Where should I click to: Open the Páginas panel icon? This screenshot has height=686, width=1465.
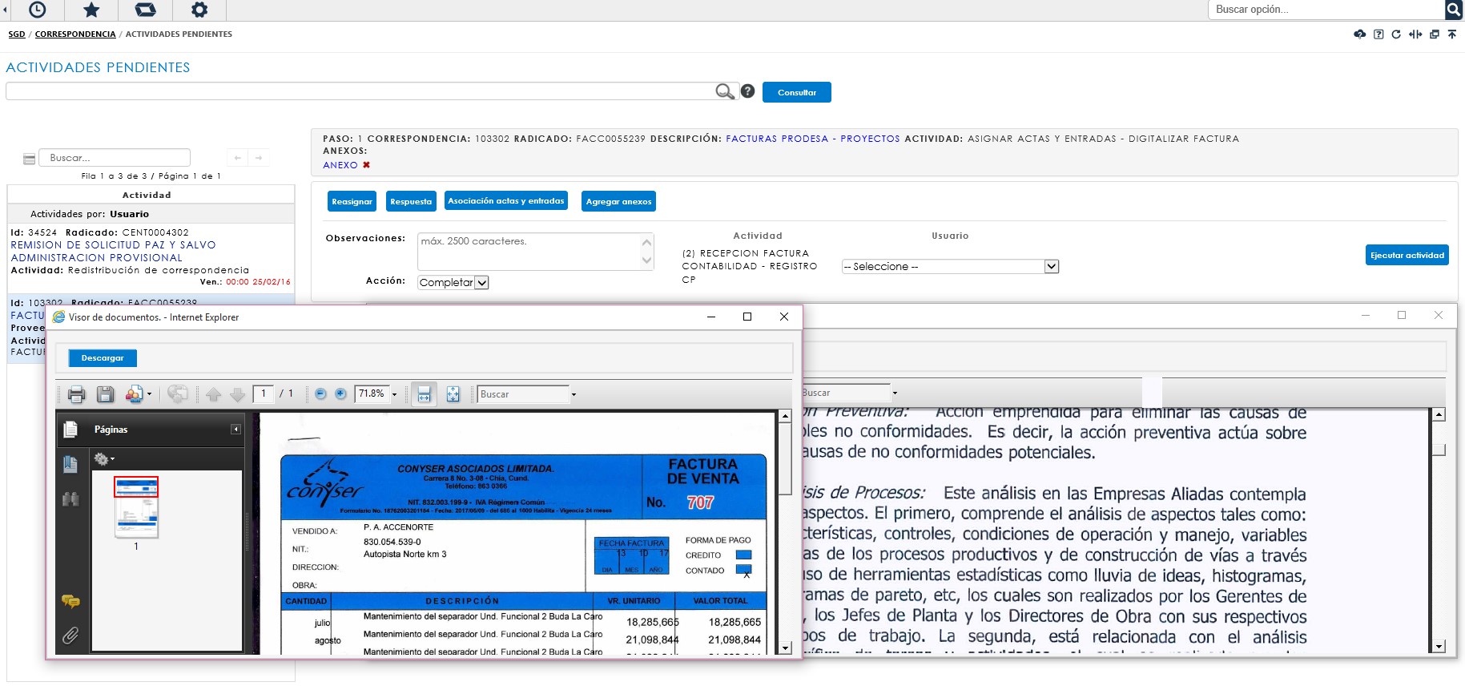(70, 430)
